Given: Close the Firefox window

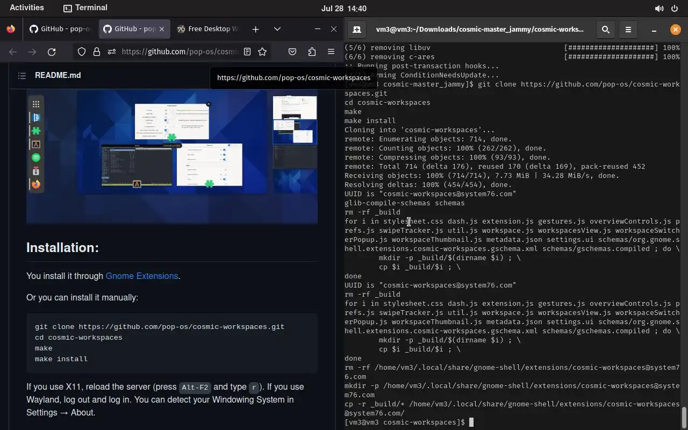Looking at the screenshot, I should click(334, 29).
